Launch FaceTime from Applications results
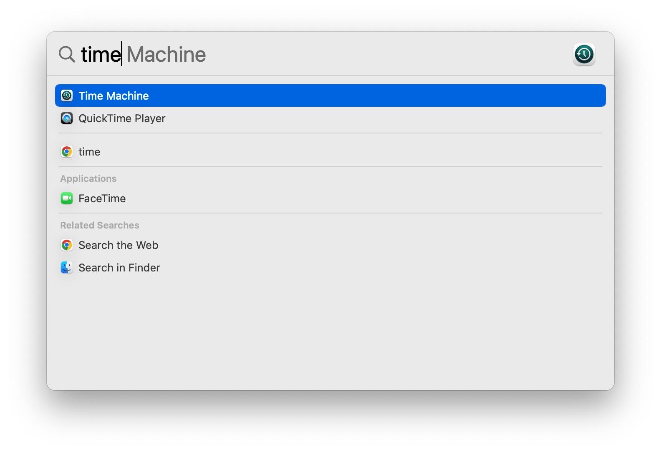Image resolution: width=661 pixels, height=452 pixels. tap(330, 198)
